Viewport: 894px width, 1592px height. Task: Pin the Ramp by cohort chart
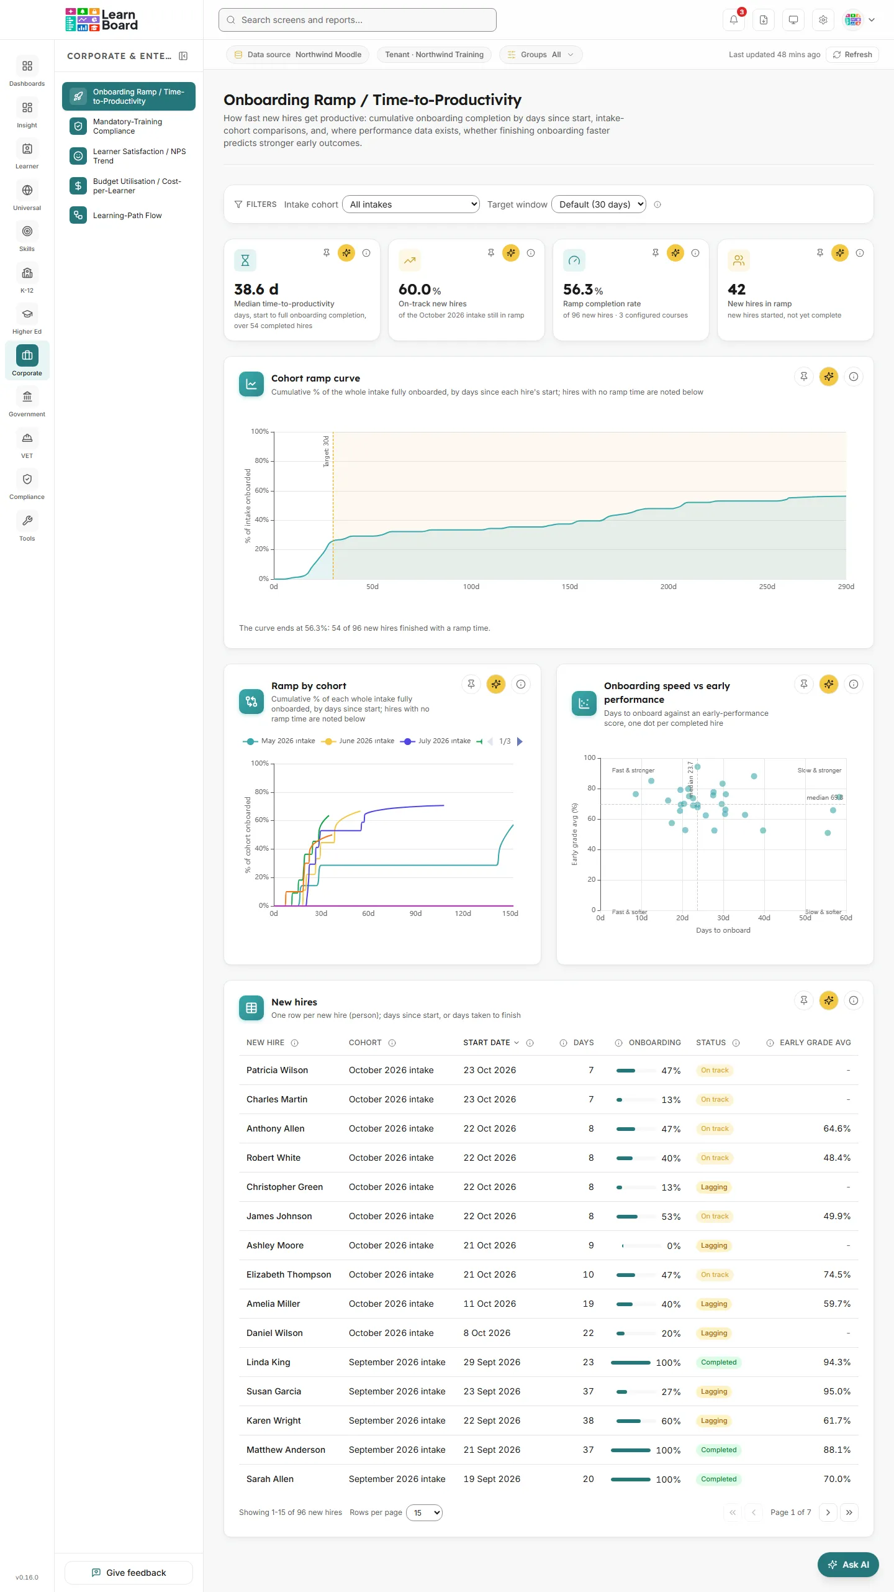[x=471, y=684]
